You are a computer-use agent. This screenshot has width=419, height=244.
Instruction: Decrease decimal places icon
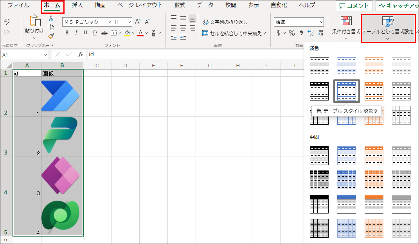pyautogui.click(x=320, y=33)
